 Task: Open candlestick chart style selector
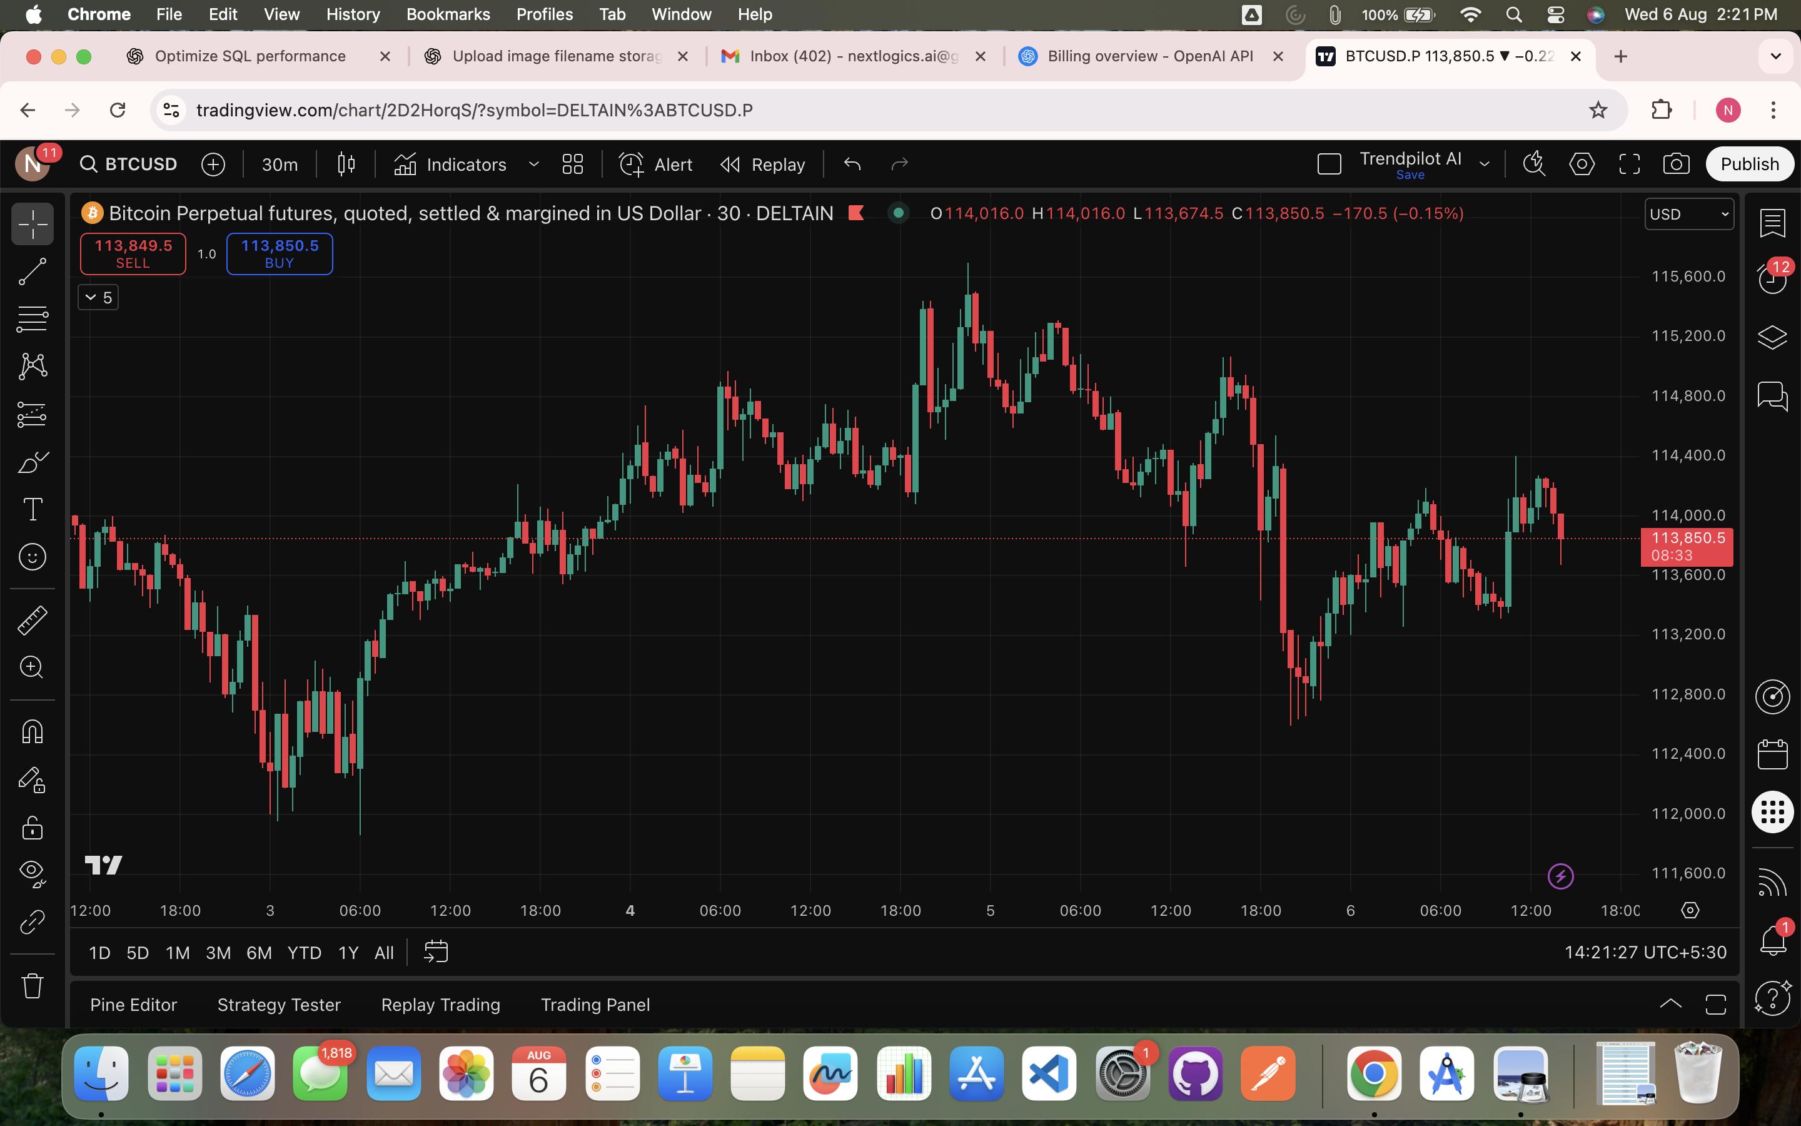(x=346, y=164)
